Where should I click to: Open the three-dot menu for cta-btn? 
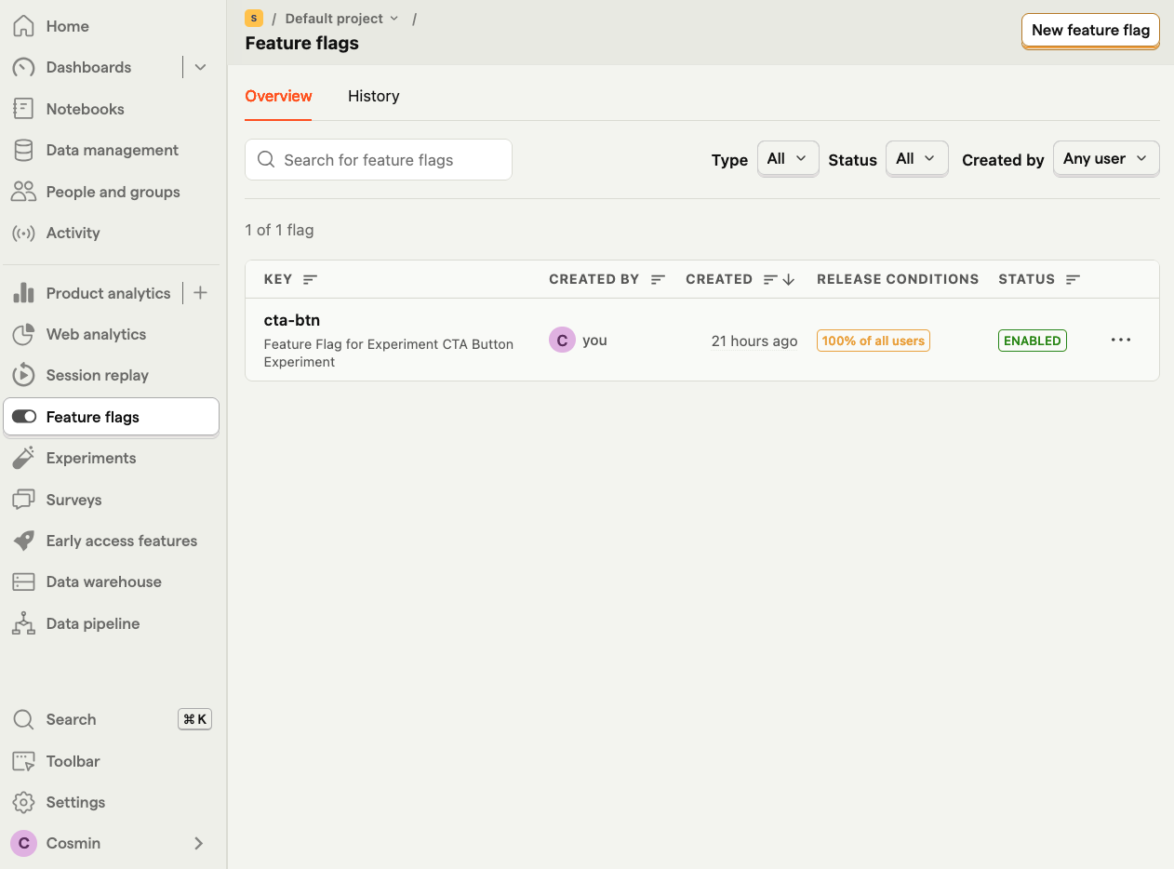coord(1121,340)
